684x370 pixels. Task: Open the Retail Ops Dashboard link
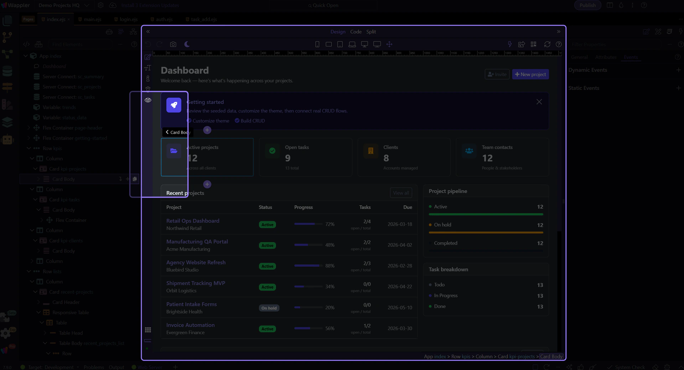pos(193,221)
